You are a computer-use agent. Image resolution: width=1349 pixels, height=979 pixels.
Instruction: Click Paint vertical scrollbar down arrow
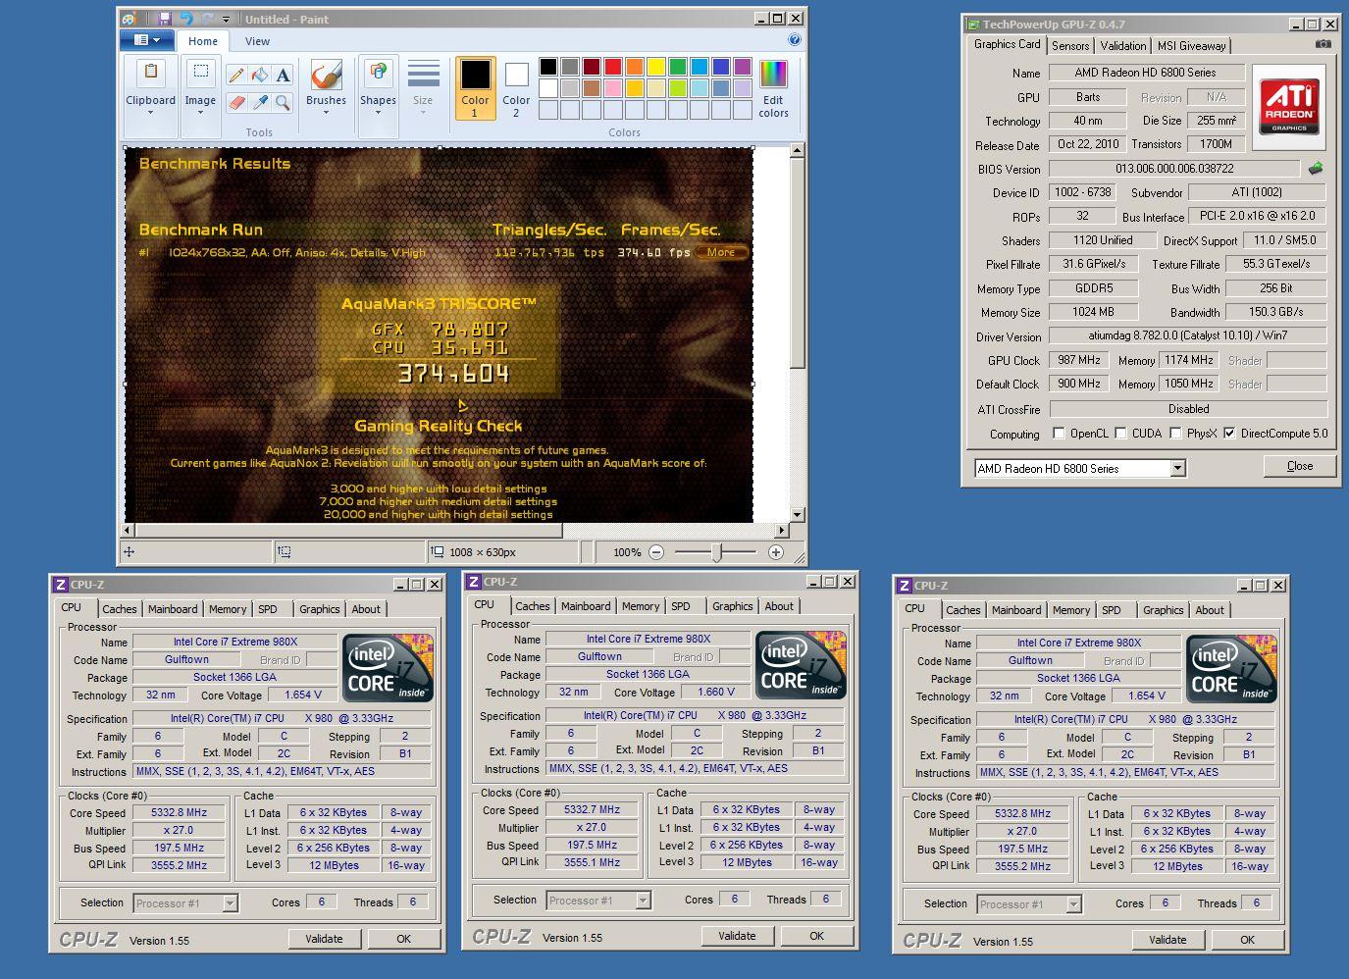[797, 515]
